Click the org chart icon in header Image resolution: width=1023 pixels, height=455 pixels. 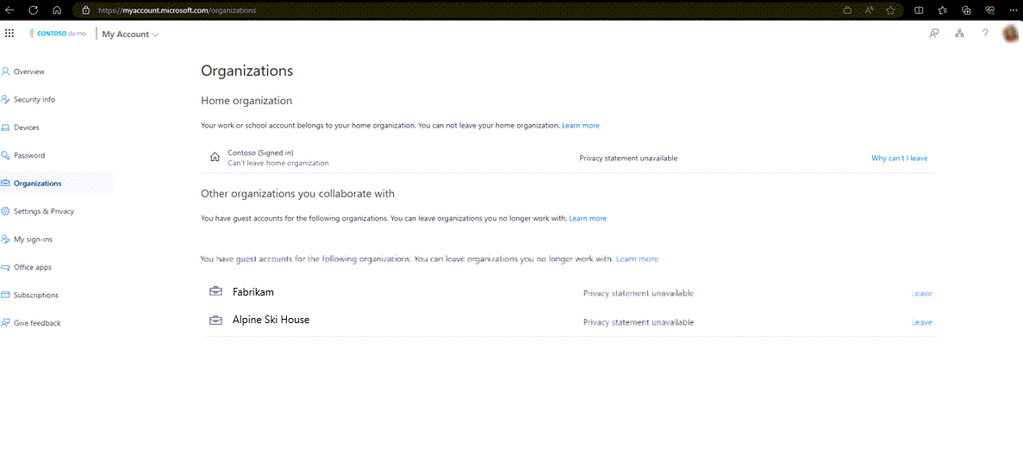tap(959, 34)
